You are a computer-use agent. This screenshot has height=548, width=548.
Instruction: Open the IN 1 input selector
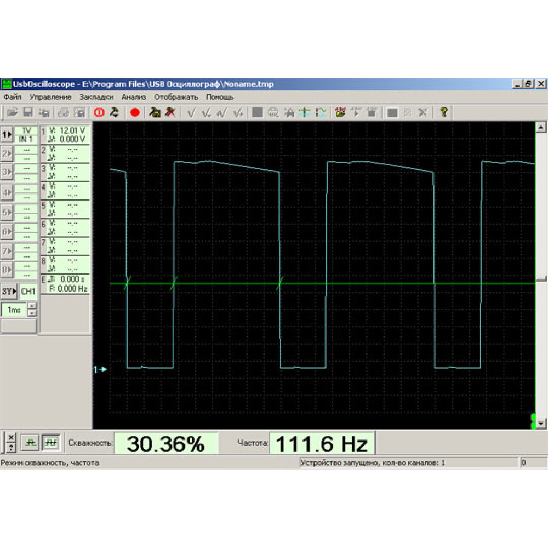pyautogui.click(x=26, y=139)
